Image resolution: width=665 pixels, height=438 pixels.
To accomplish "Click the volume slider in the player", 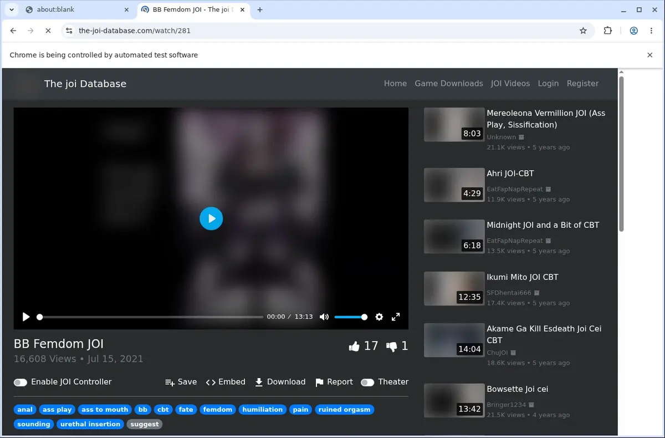I will point(351,317).
